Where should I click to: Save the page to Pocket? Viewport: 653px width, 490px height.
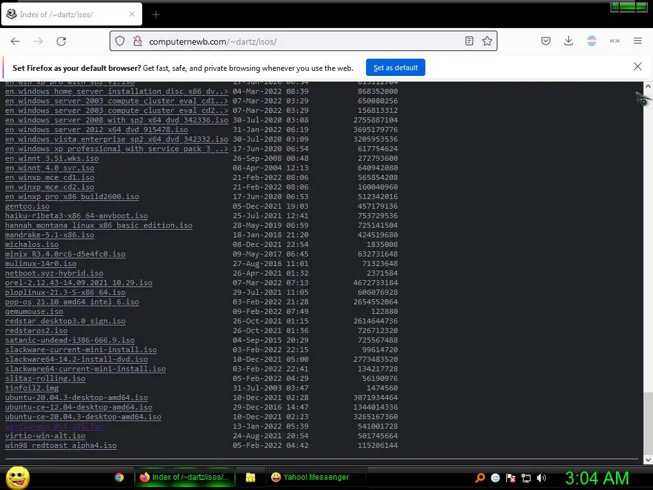click(546, 41)
